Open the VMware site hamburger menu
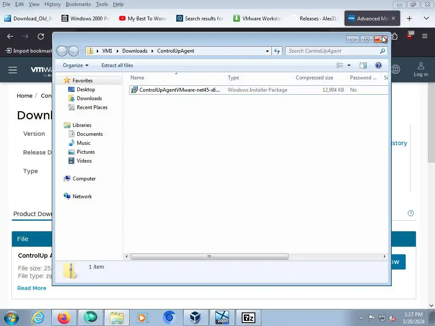 pyautogui.click(x=13, y=70)
